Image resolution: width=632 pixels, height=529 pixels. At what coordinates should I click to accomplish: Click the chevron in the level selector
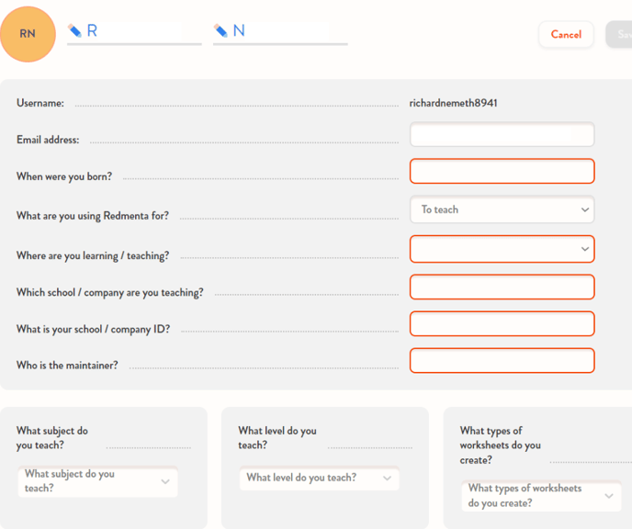(387, 478)
